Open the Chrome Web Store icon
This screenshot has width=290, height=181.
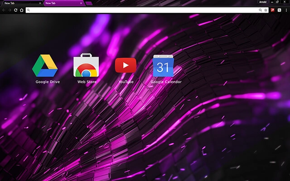click(86, 65)
